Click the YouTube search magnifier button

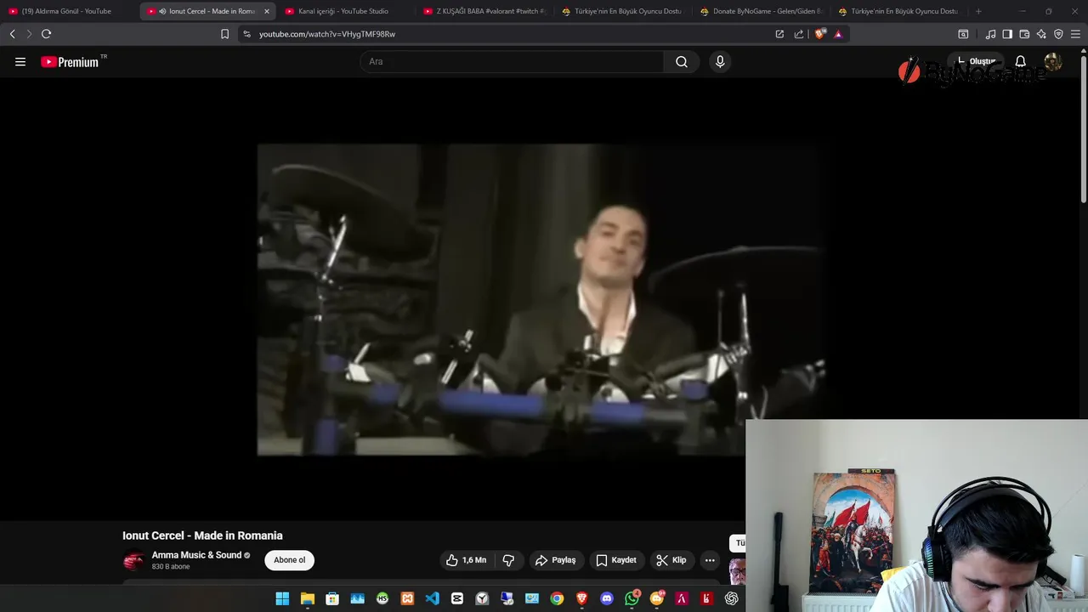pos(682,62)
